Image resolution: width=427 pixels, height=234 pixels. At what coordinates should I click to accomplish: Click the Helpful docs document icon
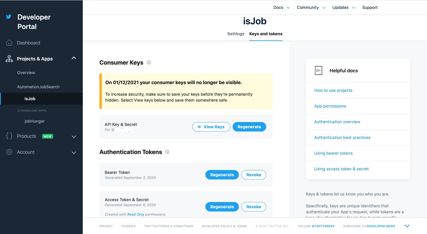click(x=318, y=70)
